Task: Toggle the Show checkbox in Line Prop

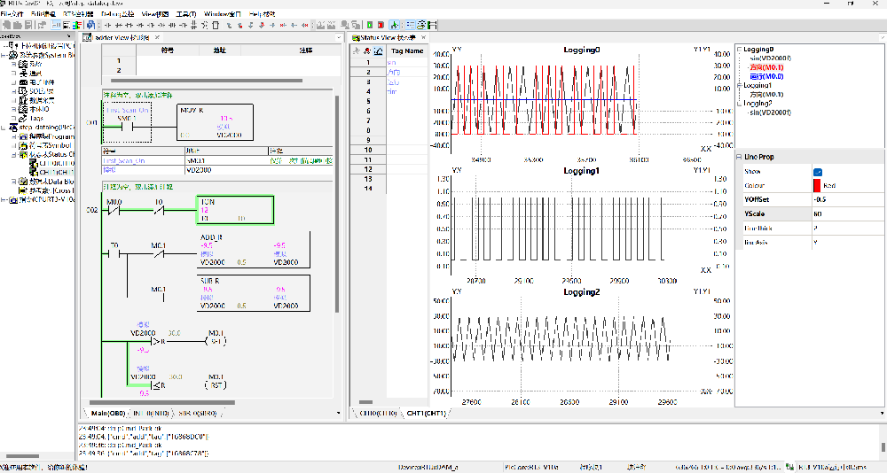Action: click(x=818, y=172)
